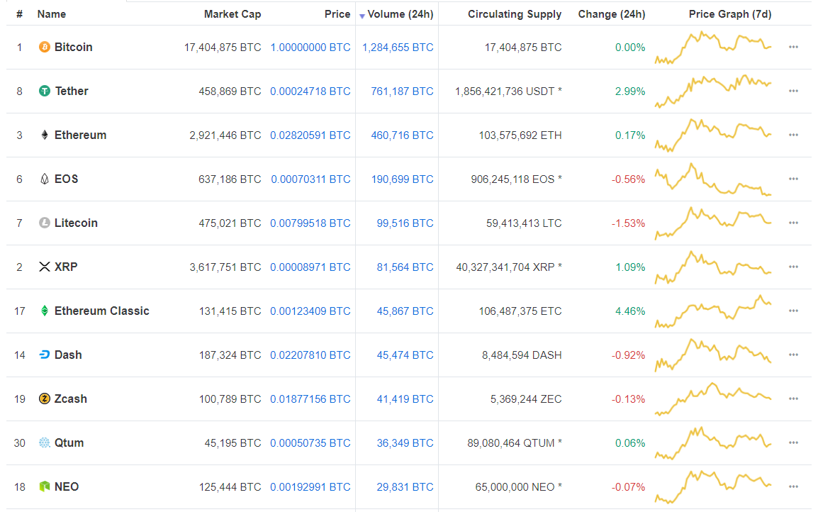Click the Dash logo icon
This screenshot has width=818, height=512.
tap(45, 355)
